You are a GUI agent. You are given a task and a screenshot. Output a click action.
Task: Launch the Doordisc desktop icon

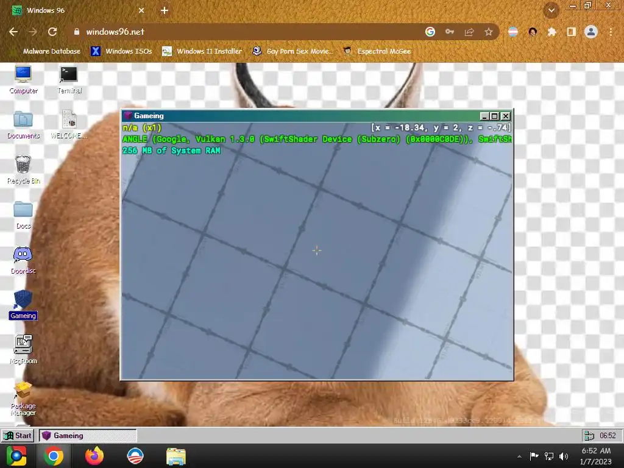pyautogui.click(x=23, y=260)
